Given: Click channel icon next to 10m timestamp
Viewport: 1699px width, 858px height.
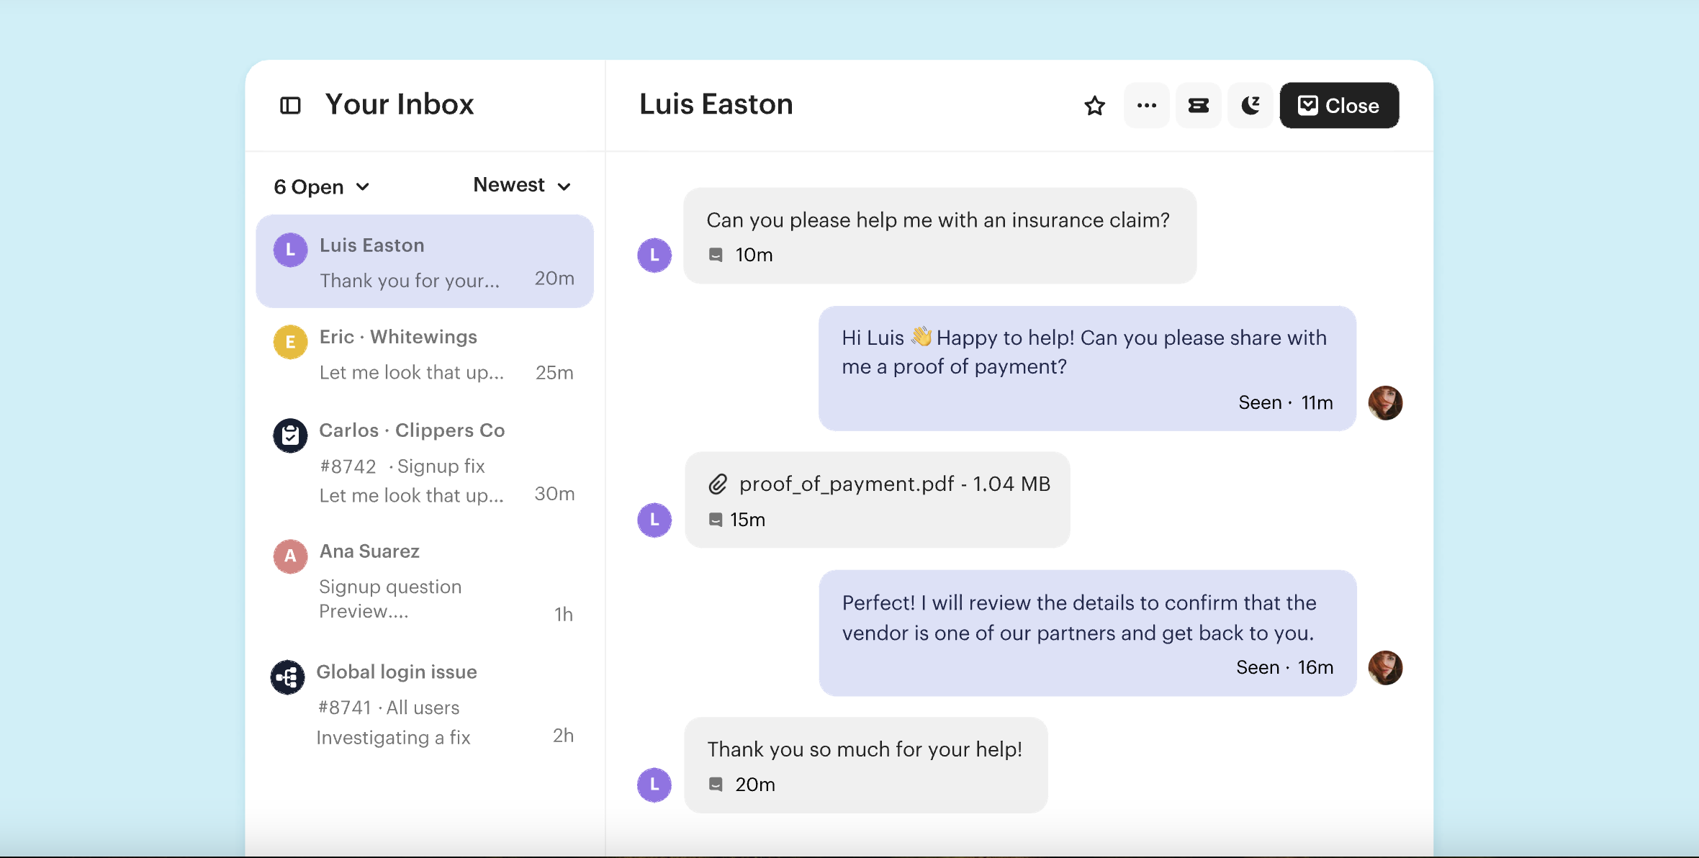Looking at the screenshot, I should pyautogui.click(x=716, y=255).
